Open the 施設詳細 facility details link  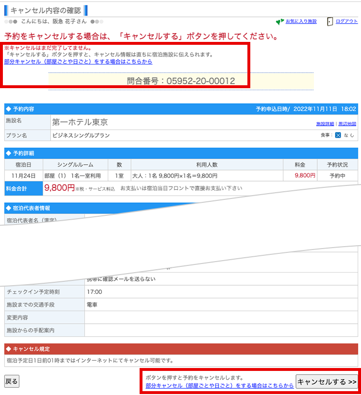click(325, 124)
